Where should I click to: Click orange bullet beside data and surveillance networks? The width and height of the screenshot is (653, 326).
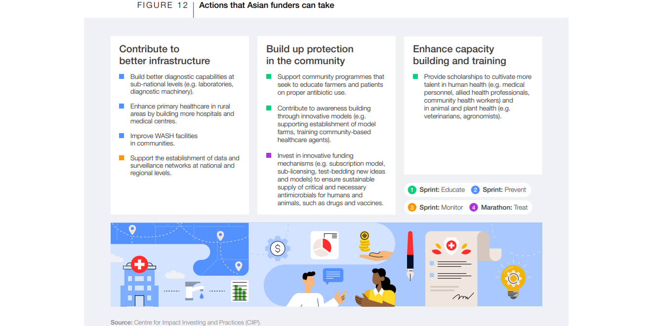coord(122,158)
